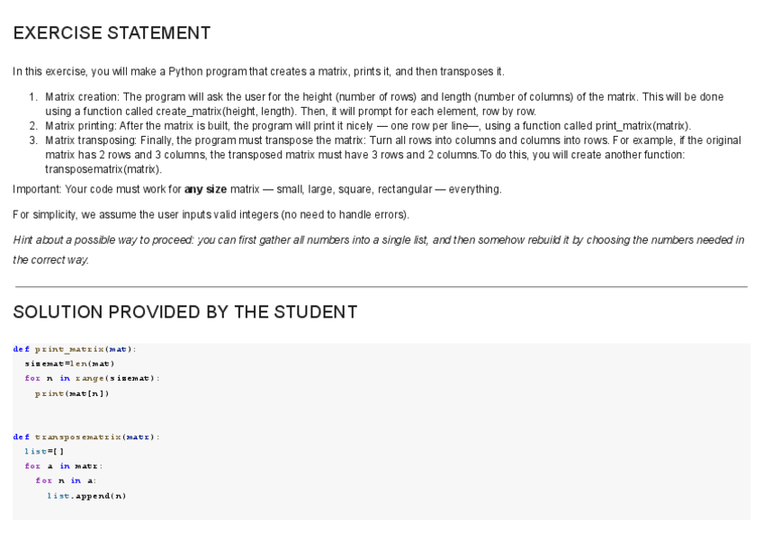
Task: Click the EXERCISE STATEMENT heading
Action: pyautogui.click(x=112, y=33)
